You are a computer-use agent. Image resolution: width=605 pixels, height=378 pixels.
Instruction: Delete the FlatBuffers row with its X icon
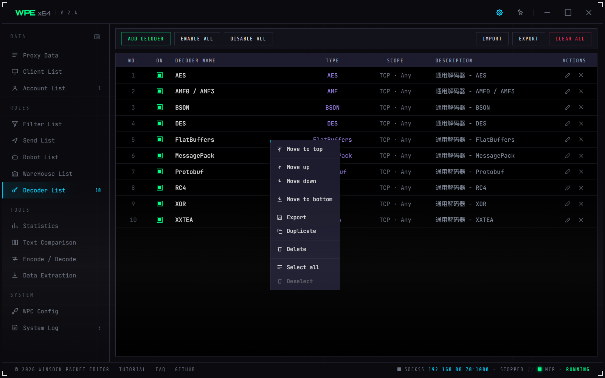tap(581, 139)
